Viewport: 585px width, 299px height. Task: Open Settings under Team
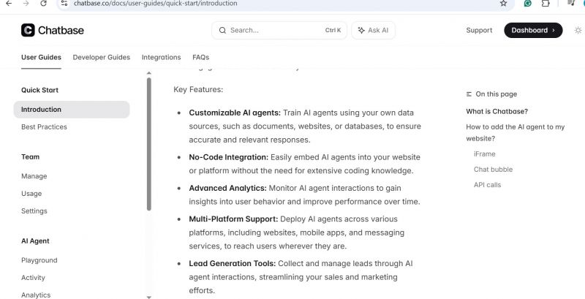point(34,211)
